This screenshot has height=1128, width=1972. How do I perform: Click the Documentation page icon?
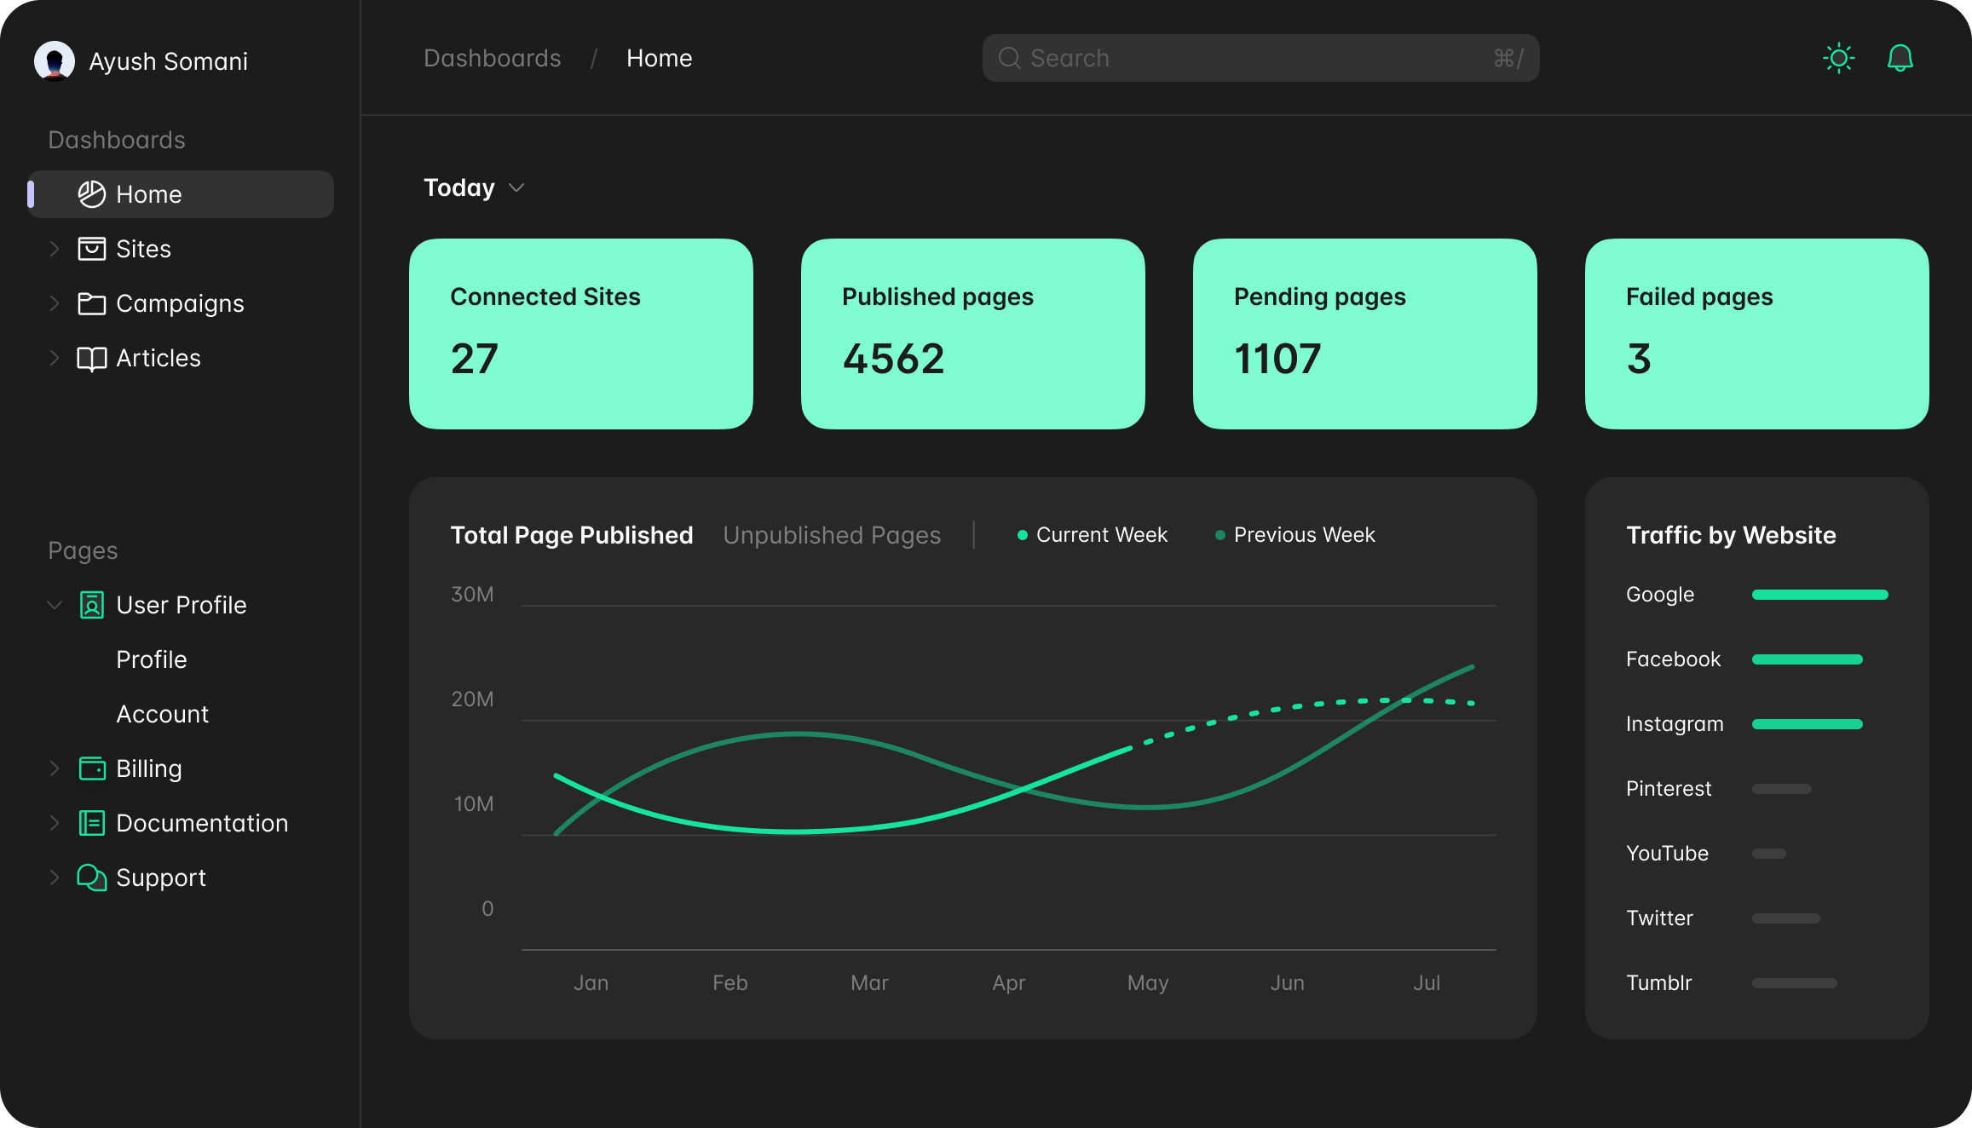tap(91, 822)
